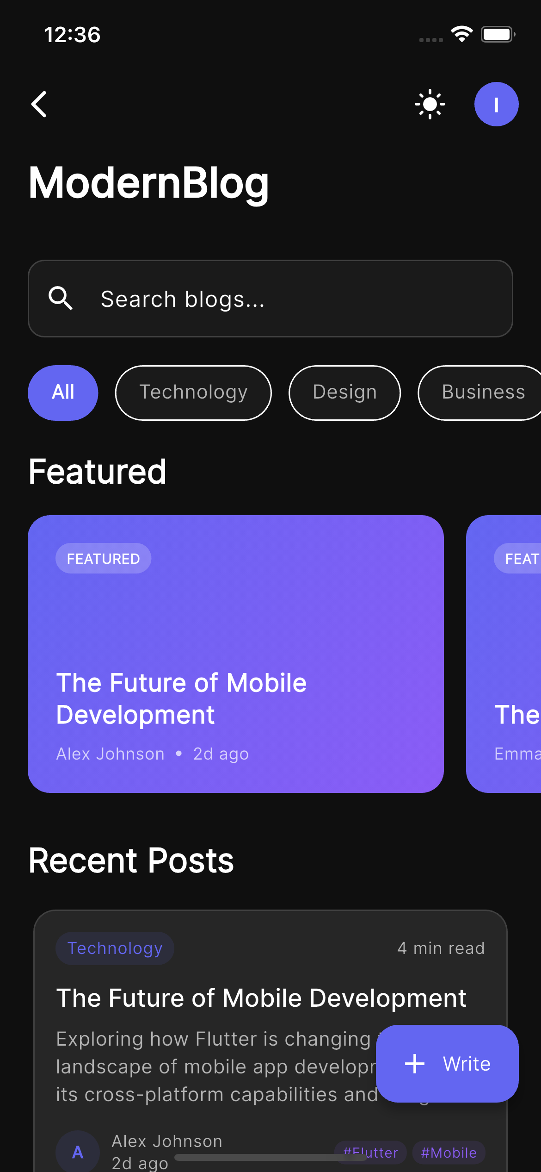Open the #Mobile hashtag tag
Screen dimensions: 541x1172
tap(448, 1153)
